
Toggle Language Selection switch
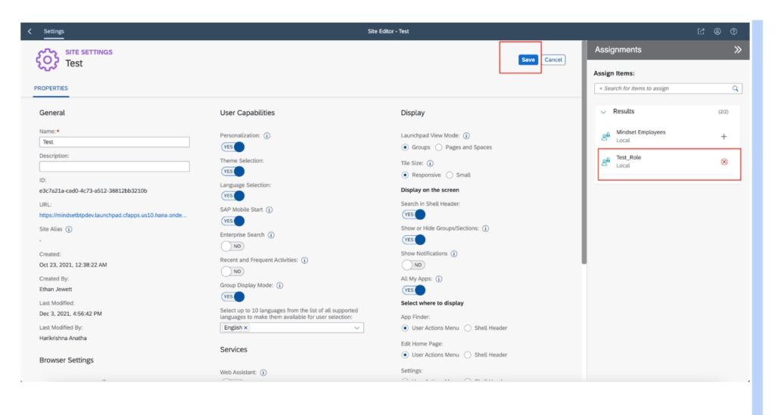click(x=233, y=196)
